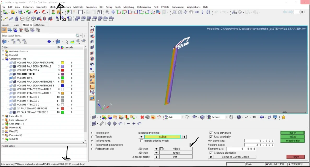Image resolution: width=310 pixels, height=167 pixels.
Task: Click the selector arrow icon in browser
Action: coord(67,41)
